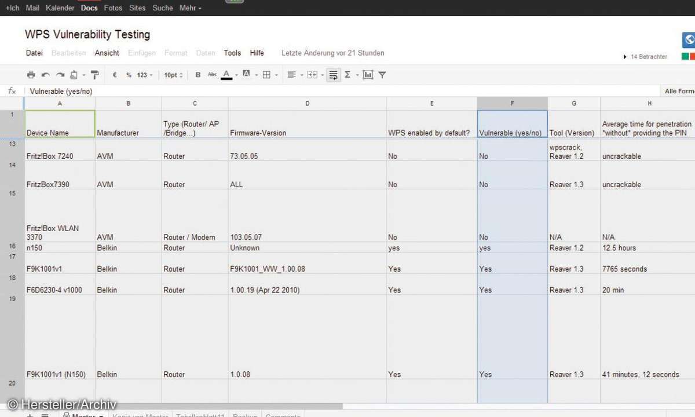Click the background color swatch icon

pos(246,75)
